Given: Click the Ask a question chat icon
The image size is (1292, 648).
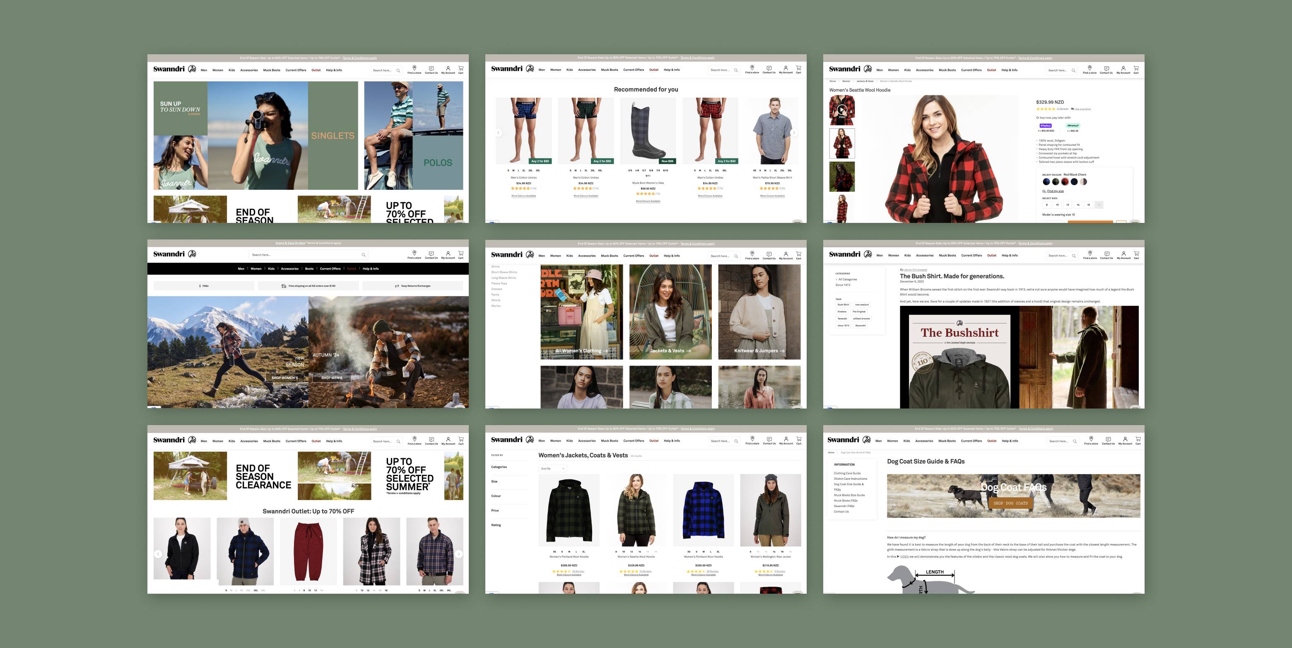Looking at the screenshot, I should (x=1073, y=109).
